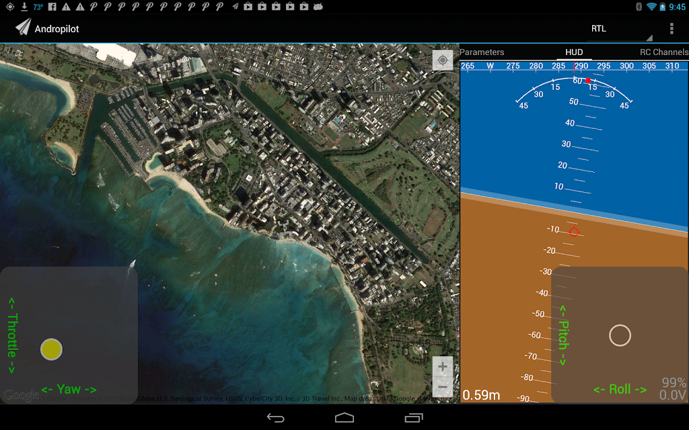The image size is (689, 430).
Task: Tap the Andropilot paper plane logo
Action: [24, 27]
